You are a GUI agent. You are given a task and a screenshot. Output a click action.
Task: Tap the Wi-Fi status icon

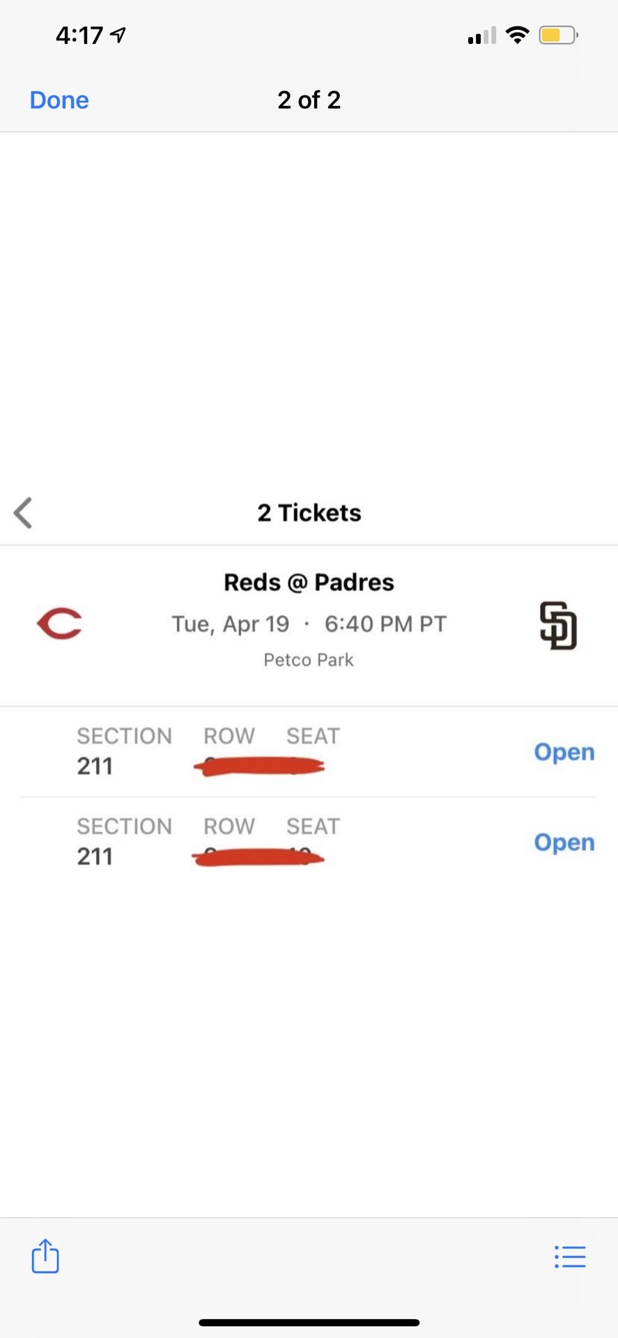517,35
